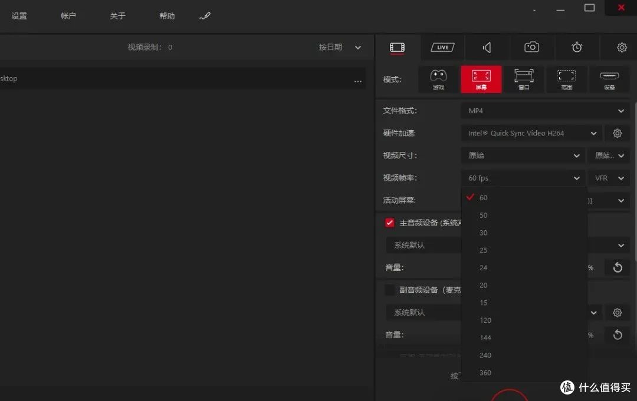637x401 pixels.
Task: Click the paintbrush theme icon
Action: [x=205, y=16]
